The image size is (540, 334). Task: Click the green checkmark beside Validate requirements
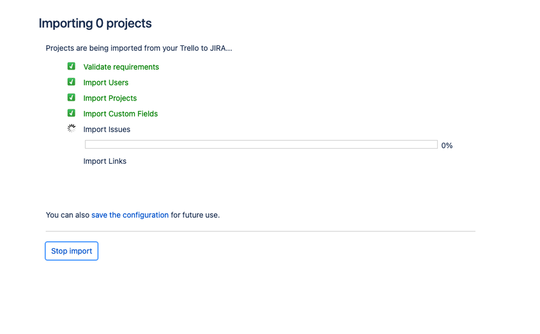point(71,66)
